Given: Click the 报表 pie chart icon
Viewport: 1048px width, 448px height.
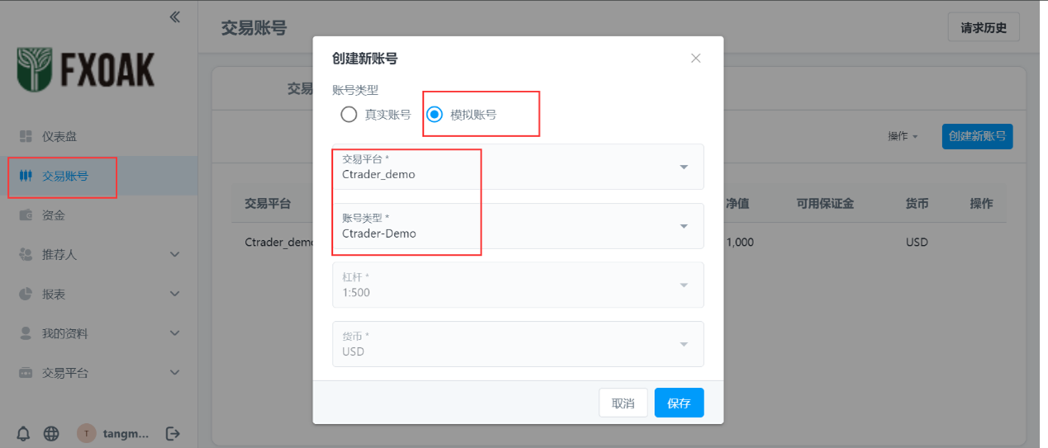Looking at the screenshot, I should point(26,294).
